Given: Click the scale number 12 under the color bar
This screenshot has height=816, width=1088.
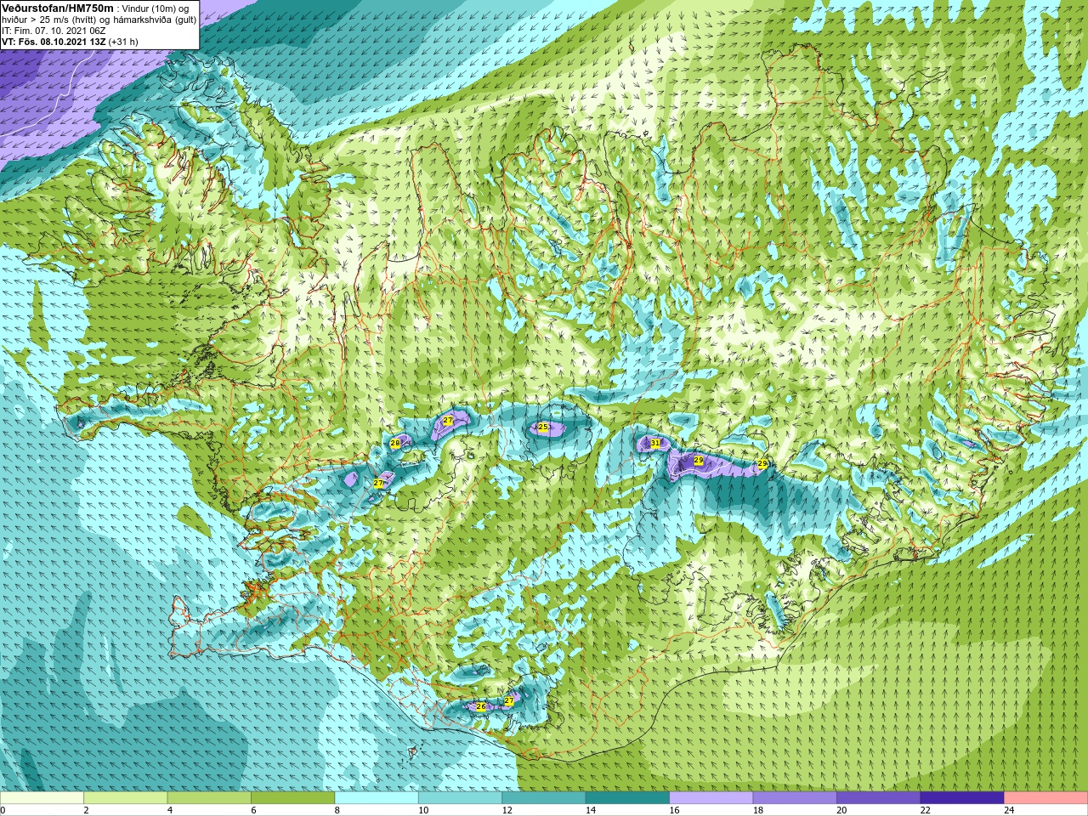Looking at the screenshot, I should click(x=507, y=810).
